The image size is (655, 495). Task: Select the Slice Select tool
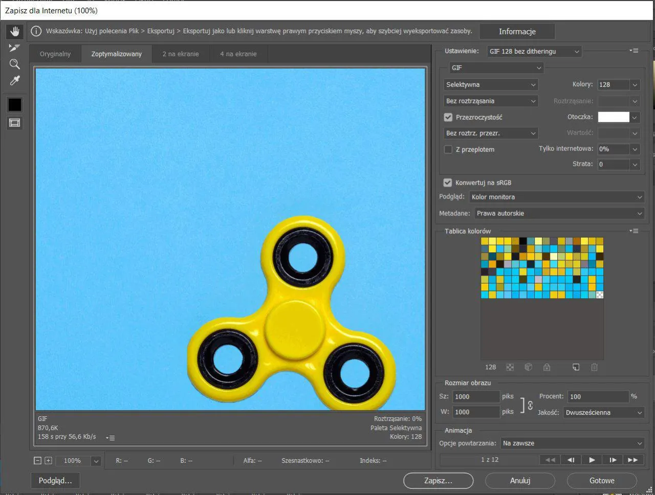[x=14, y=48]
